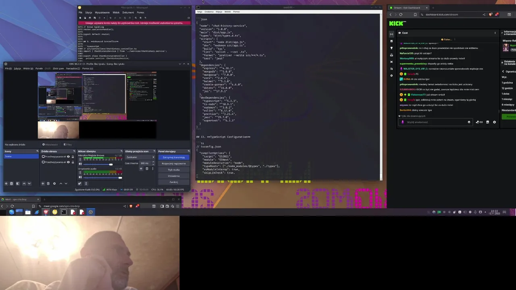516x290 pixels.
Task: Toggle Tryb studia in OBS controls
Action: [174, 170]
